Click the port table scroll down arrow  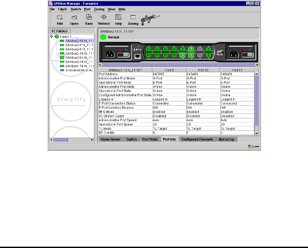click(257, 133)
